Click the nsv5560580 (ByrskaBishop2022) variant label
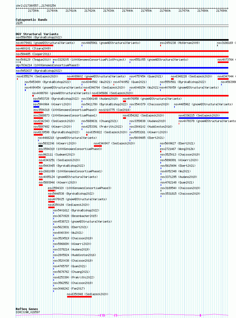Screen dimensions: 236x318 (39, 37)
